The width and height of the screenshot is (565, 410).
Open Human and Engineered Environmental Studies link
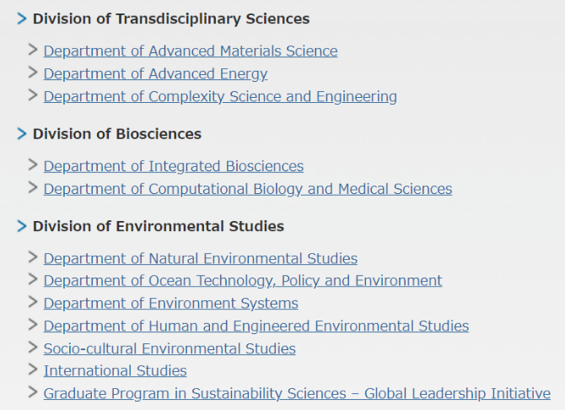256,326
